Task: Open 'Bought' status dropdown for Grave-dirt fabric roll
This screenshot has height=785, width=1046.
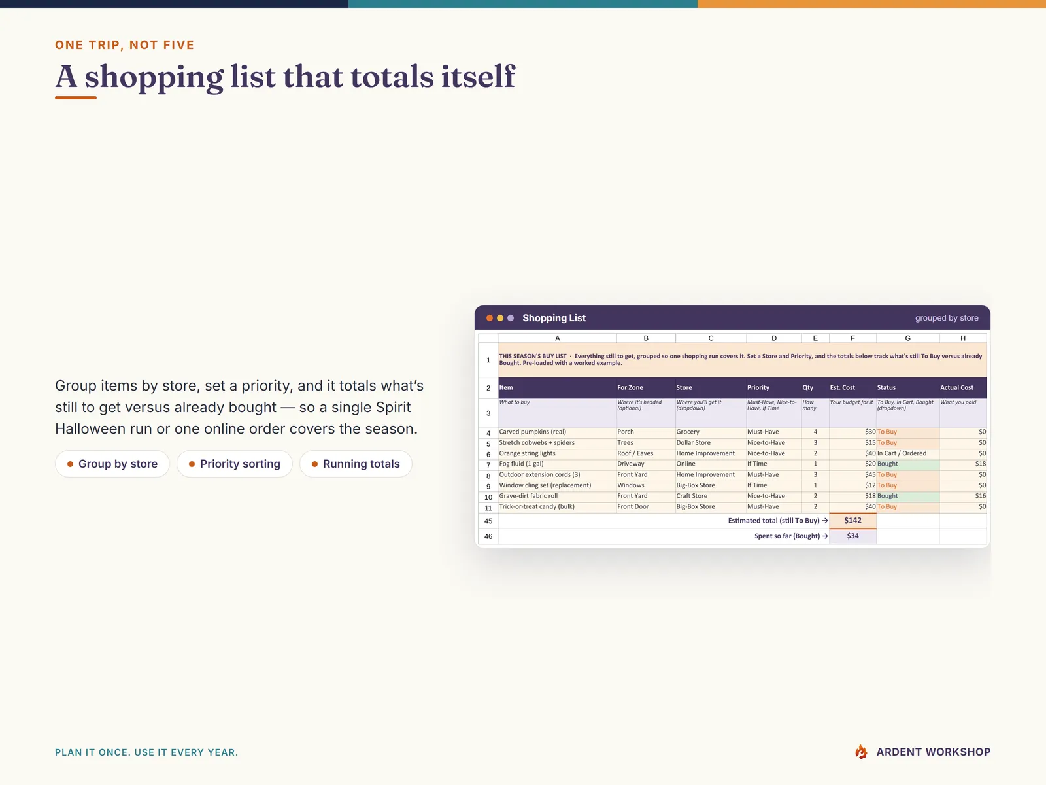Action: tap(907, 496)
